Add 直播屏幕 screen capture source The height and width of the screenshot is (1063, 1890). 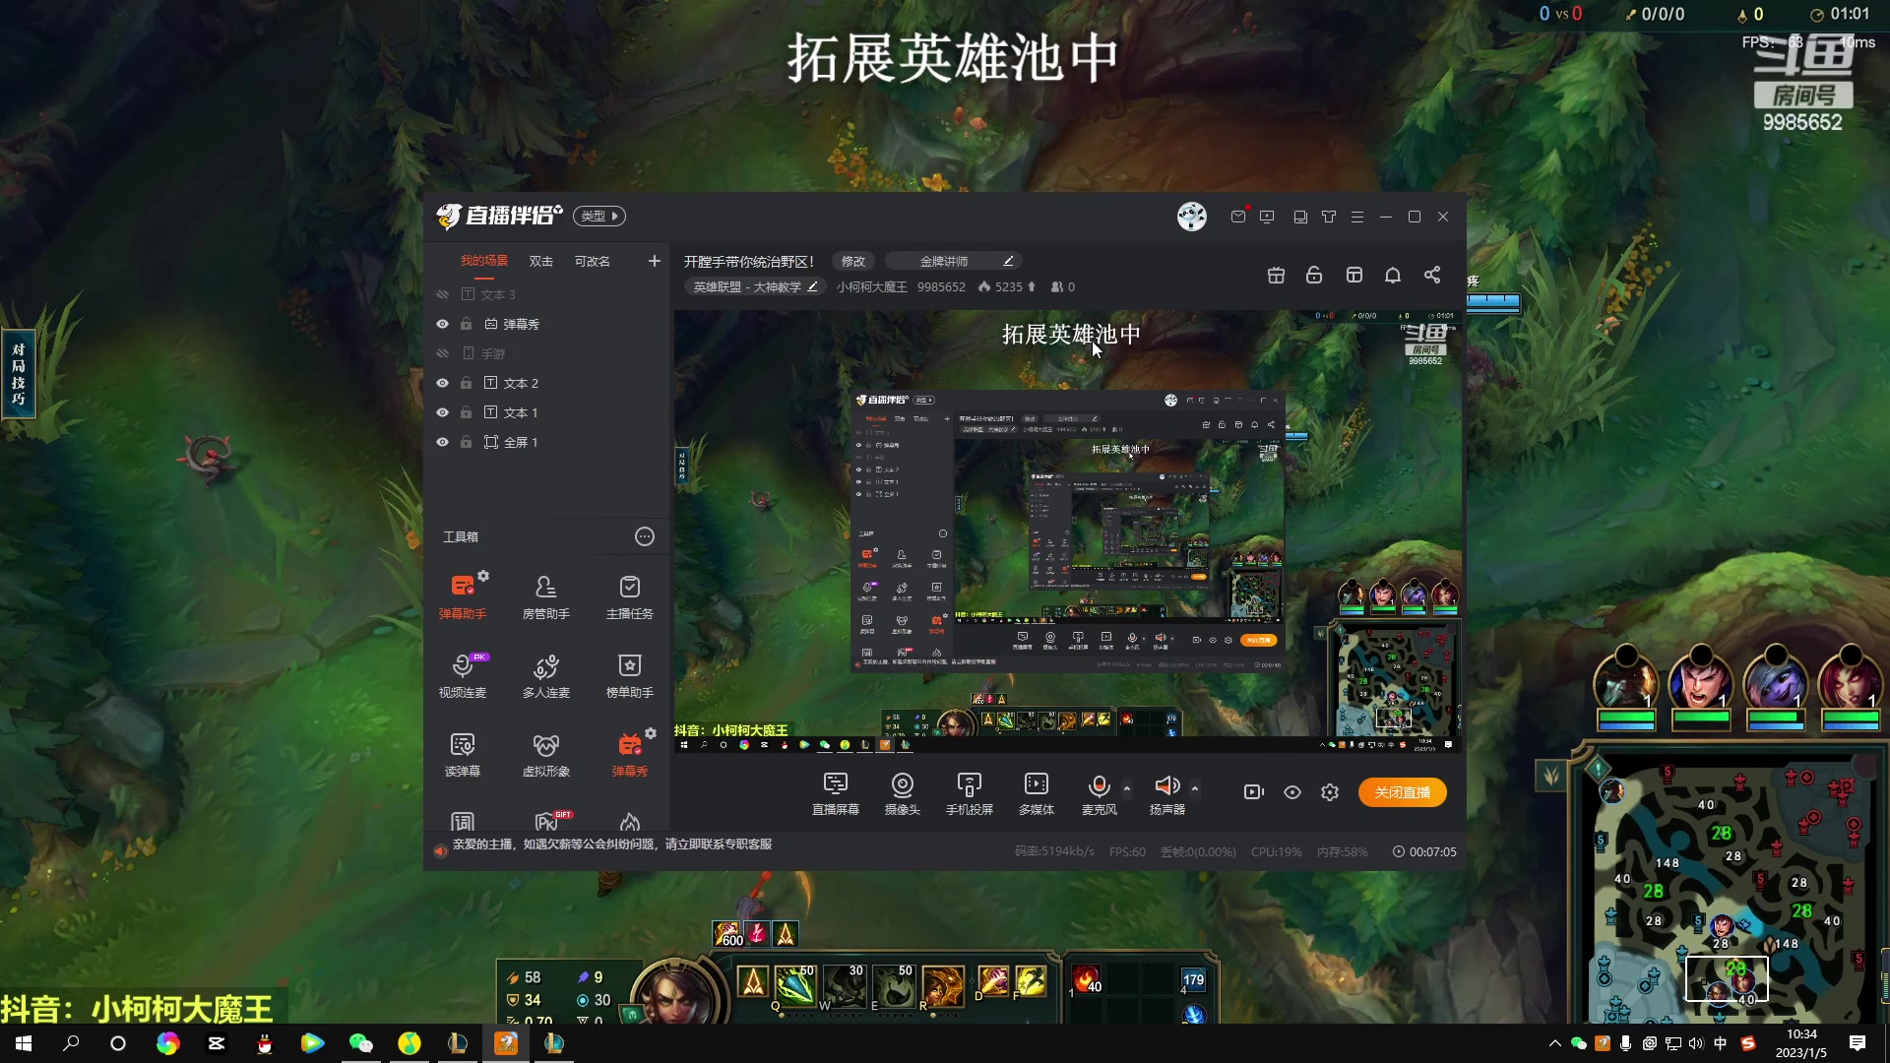pos(835,793)
